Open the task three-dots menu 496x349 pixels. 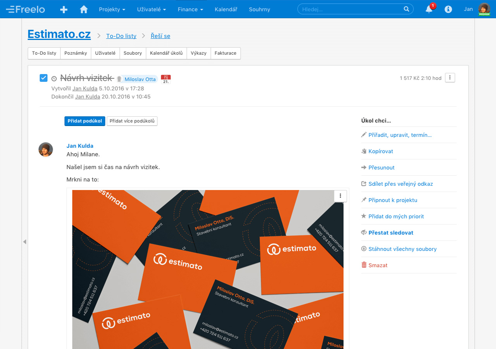[450, 78]
